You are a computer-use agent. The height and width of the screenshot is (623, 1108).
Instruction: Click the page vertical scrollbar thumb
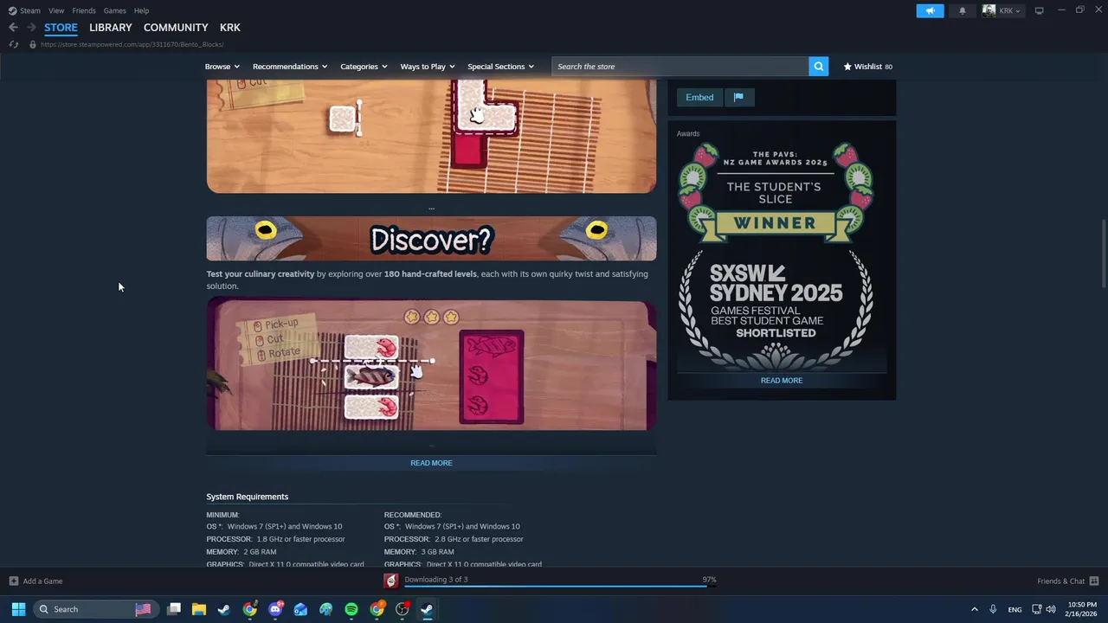[1104, 254]
